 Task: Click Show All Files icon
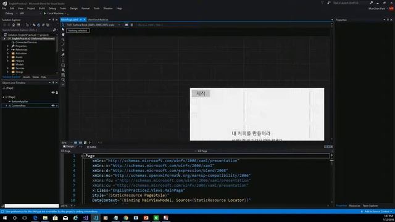pyautogui.click(x=48, y=25)
